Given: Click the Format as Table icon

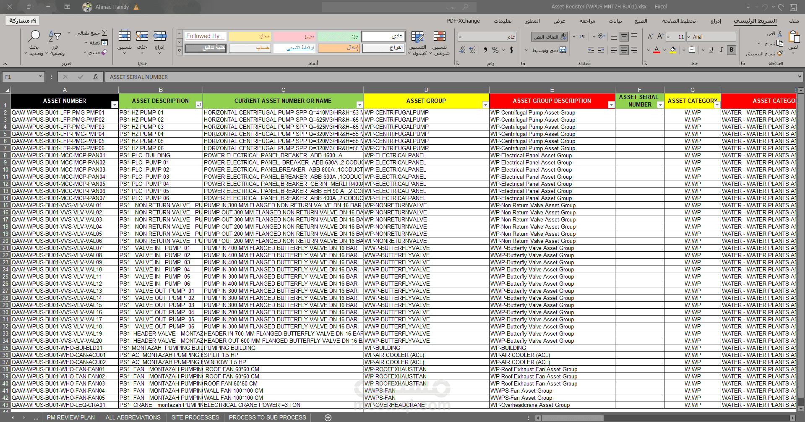Looking at the screenshot, I should [417, 36].
